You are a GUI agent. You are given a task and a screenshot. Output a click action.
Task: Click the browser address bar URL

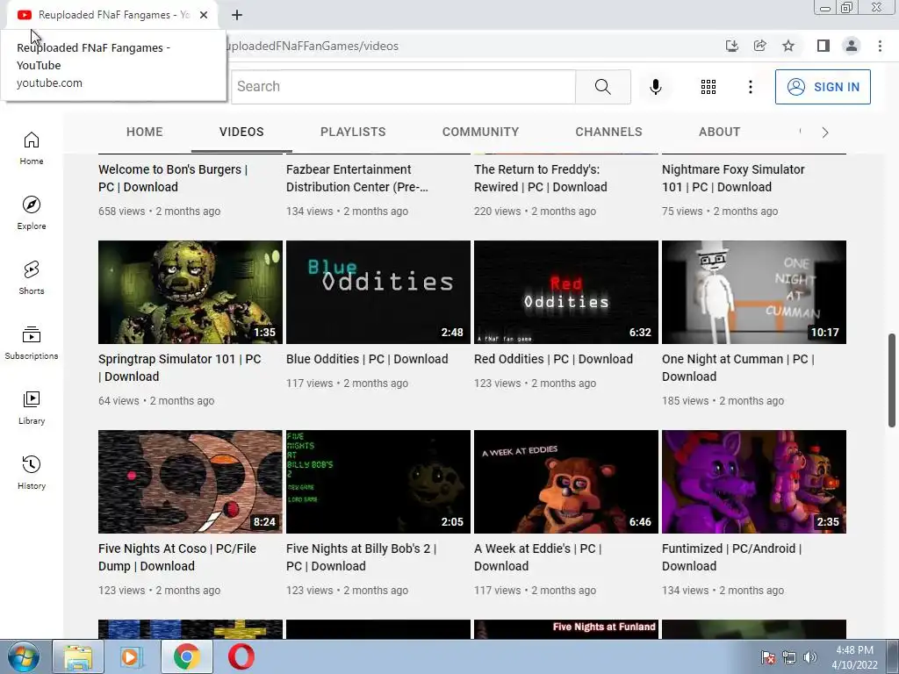coord(313,46)
